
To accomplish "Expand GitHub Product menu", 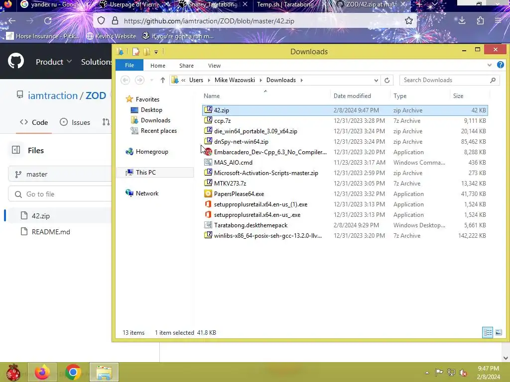I will [54, 62].
